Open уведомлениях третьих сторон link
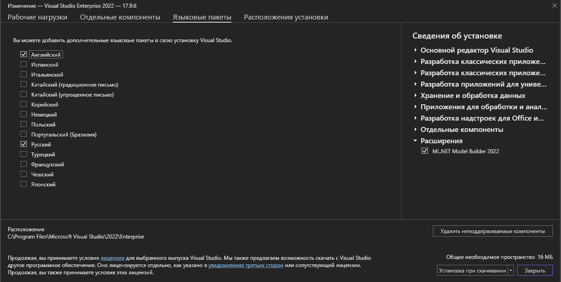The height and width of the screenshot is (282, 561). (246, 265)
